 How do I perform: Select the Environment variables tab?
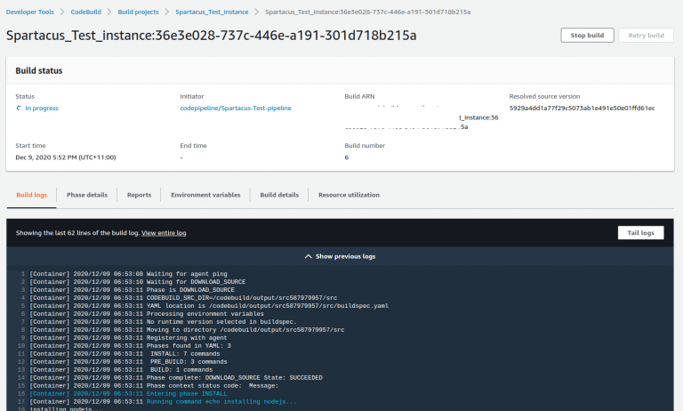205,195
